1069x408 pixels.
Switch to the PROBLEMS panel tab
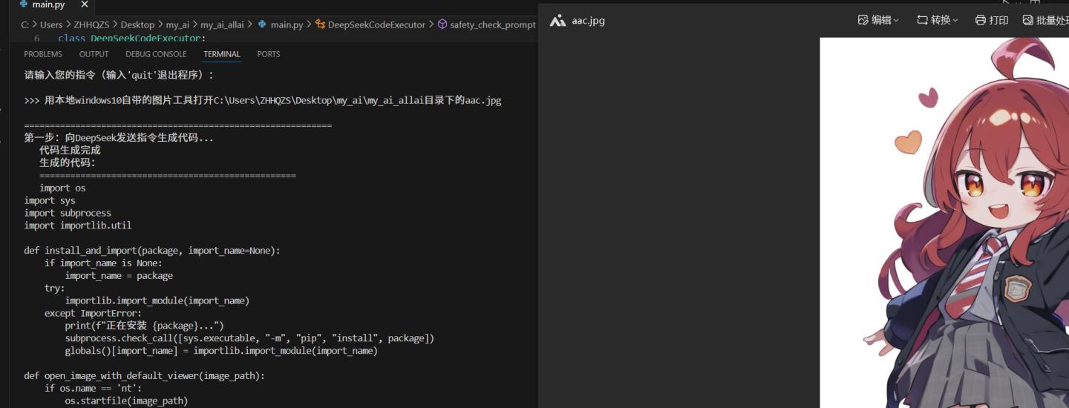click(43, 54)
